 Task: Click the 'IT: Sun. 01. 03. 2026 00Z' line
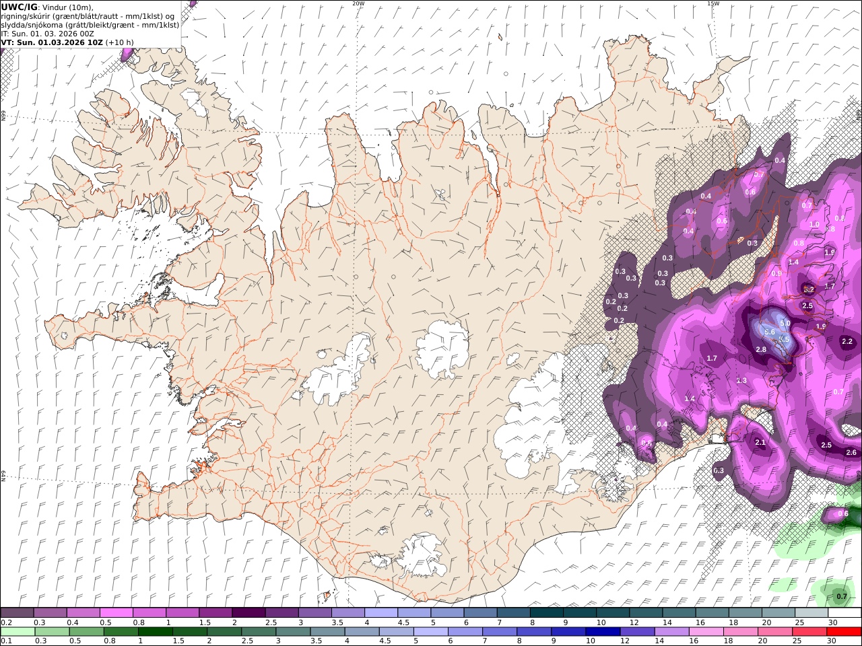click(x=48, y=33)
